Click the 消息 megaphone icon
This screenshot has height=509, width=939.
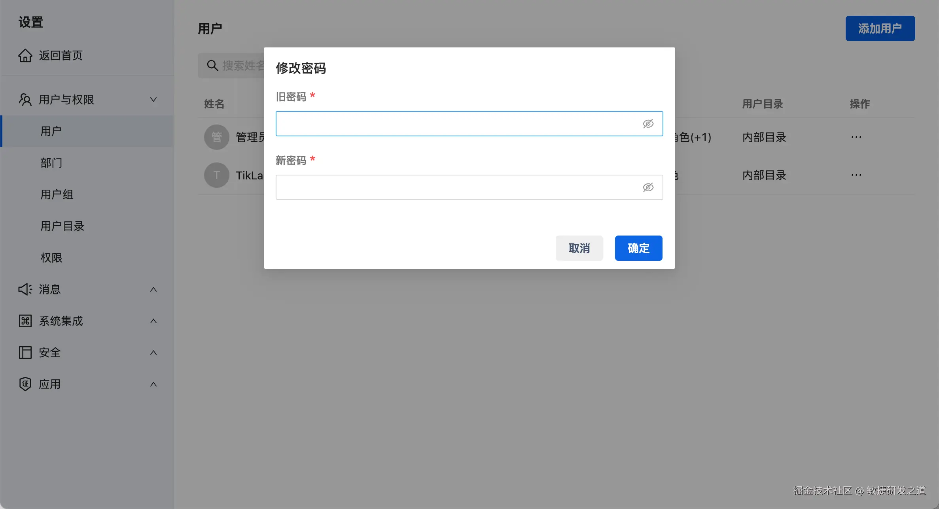[x=25, y=289]
